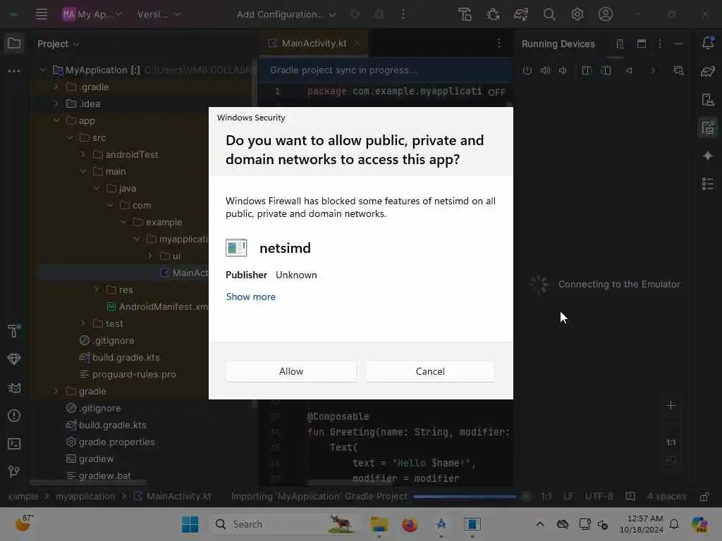The width and height of the screenshot is (722, 541).
Task: Click UTF-8 encoding in status bar
Action: [599, 497]
